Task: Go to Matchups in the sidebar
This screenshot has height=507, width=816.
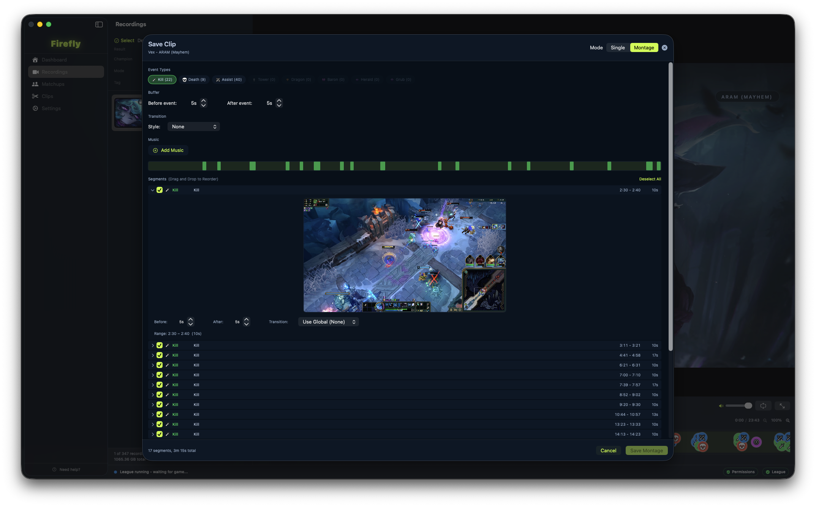Action: pos(66,84)
